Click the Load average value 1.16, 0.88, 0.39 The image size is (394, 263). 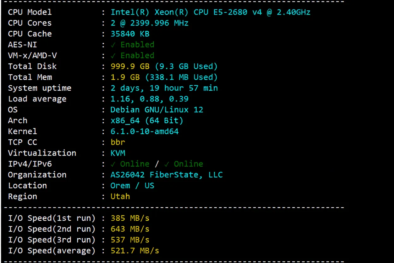pos(149,99)
